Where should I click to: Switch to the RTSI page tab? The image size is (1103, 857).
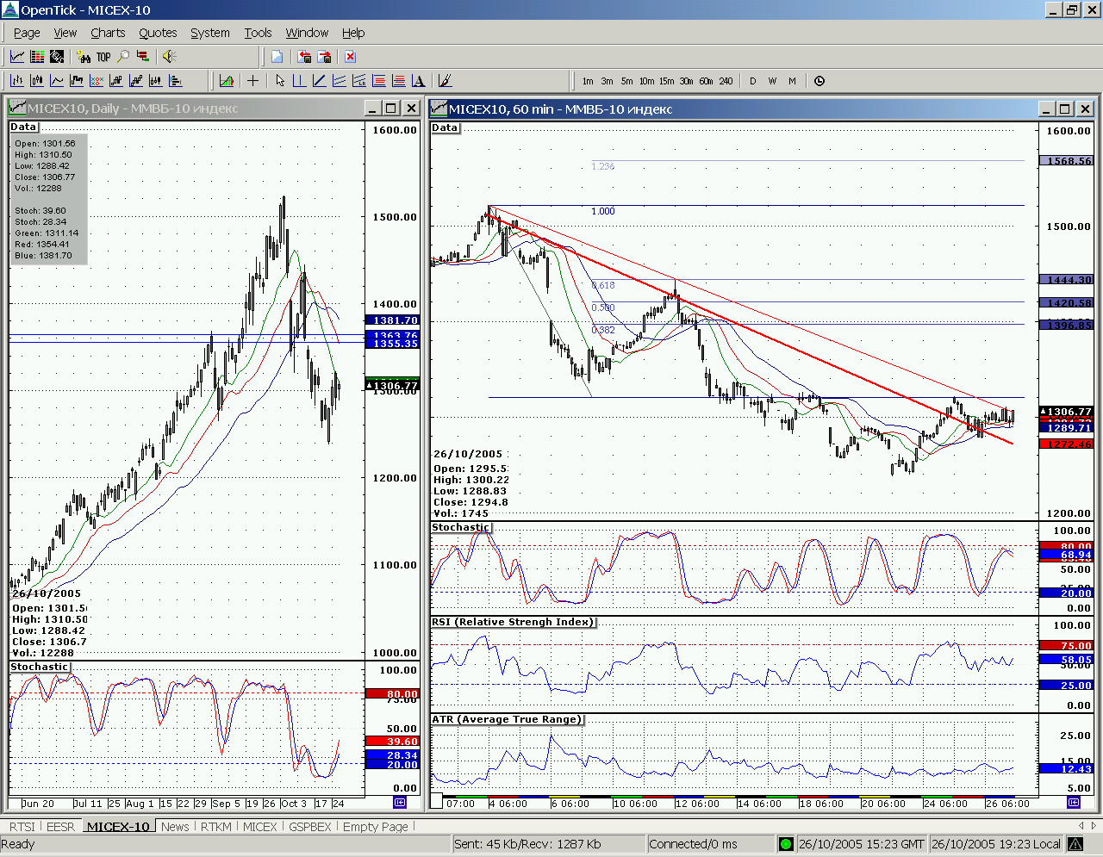point(22,827)
